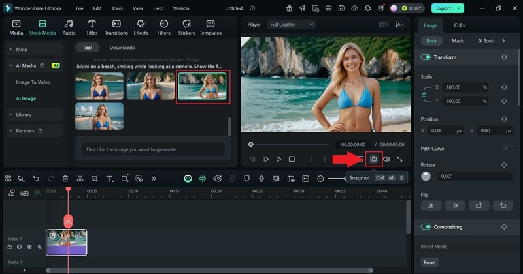
Task: Mute the Video 1 track
Action: 20,247
